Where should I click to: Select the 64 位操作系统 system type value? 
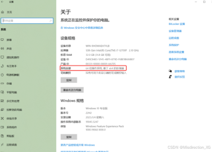point(105,68)
